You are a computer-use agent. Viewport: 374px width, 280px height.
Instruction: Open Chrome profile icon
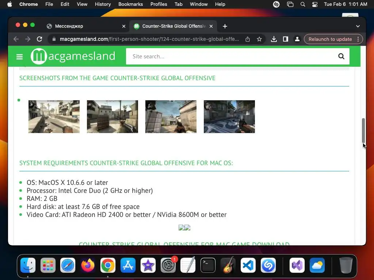[x=297, y=39]
